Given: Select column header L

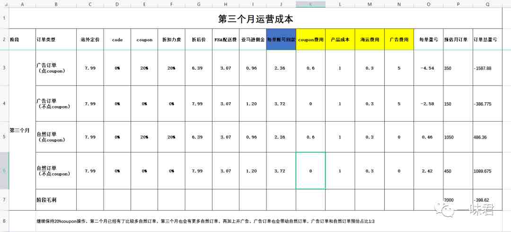Looking at the screenshot, I should coord(340,4).
